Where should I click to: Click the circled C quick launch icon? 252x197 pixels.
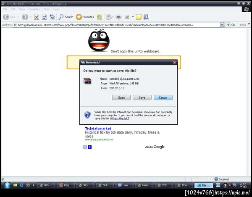coord(28,185)
